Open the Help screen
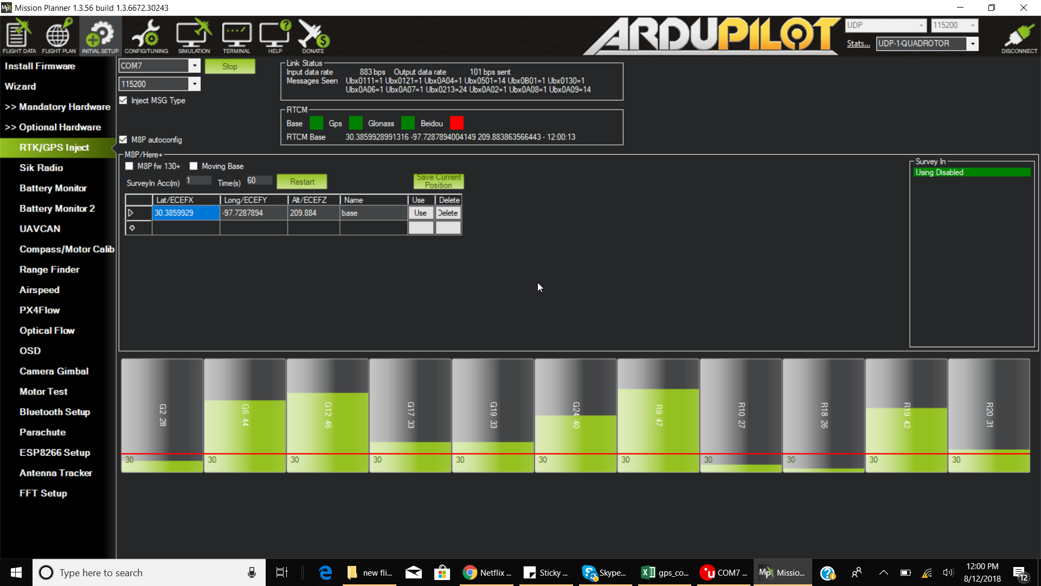Screen dimensions: 1041x586 [274, 35]
